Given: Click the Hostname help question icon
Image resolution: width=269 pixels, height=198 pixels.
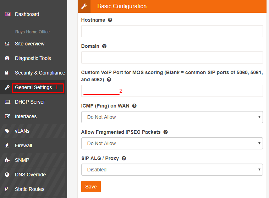Looking at the screenshot, I should coord(110,20).
